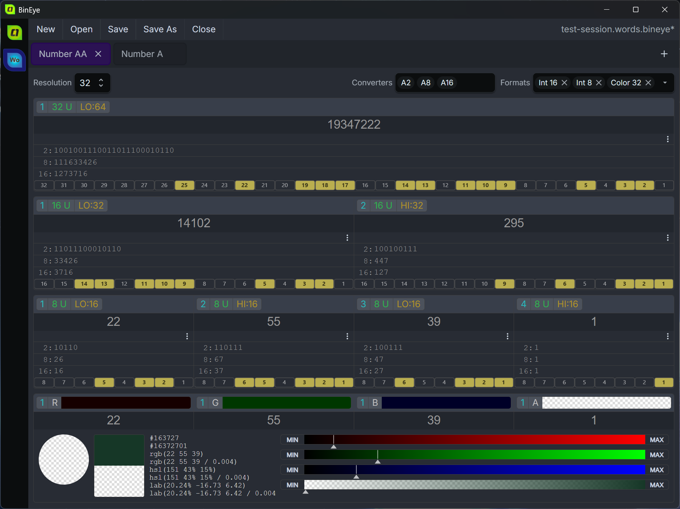Image resolution: width=680 pixels, height=509 pixels.
Task: Click MAX on the red channel slider
Action: pos(656,440)
